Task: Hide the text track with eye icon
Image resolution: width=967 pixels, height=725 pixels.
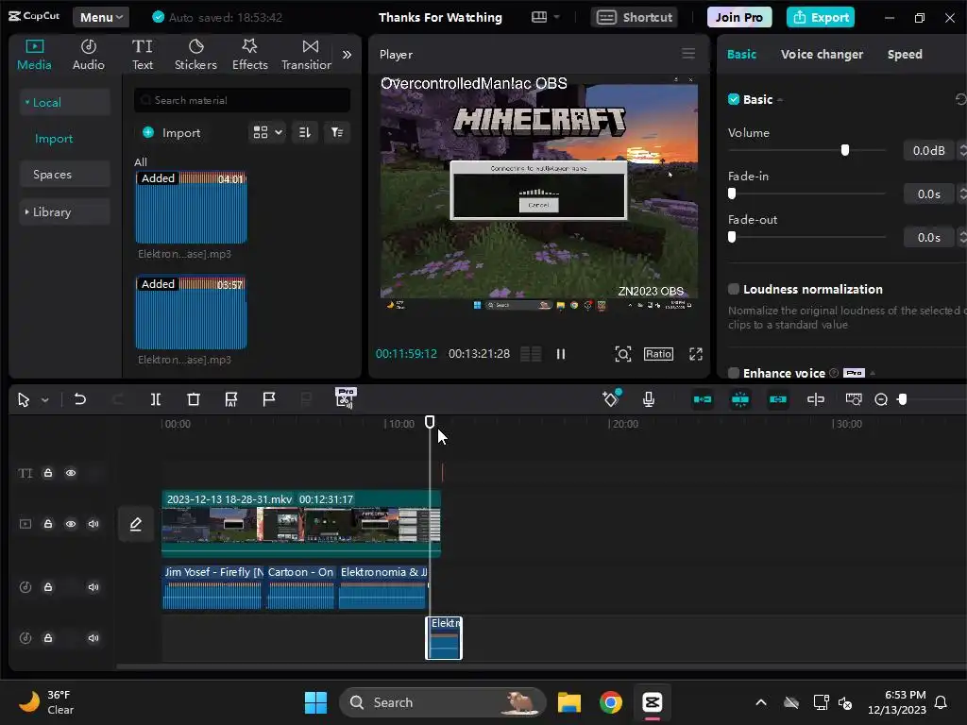Action: click(71, 473)
